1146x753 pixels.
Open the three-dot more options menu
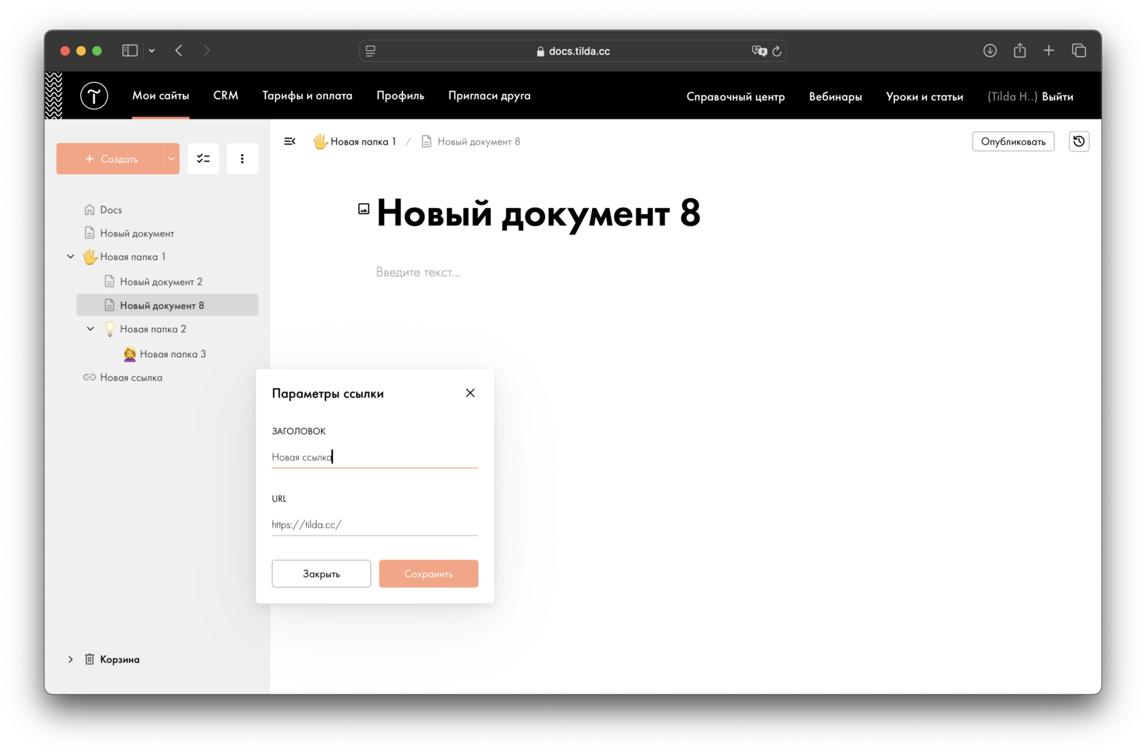tap(242, 159)
